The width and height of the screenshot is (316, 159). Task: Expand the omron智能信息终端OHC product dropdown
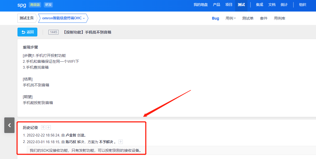(x=63, y=18)
